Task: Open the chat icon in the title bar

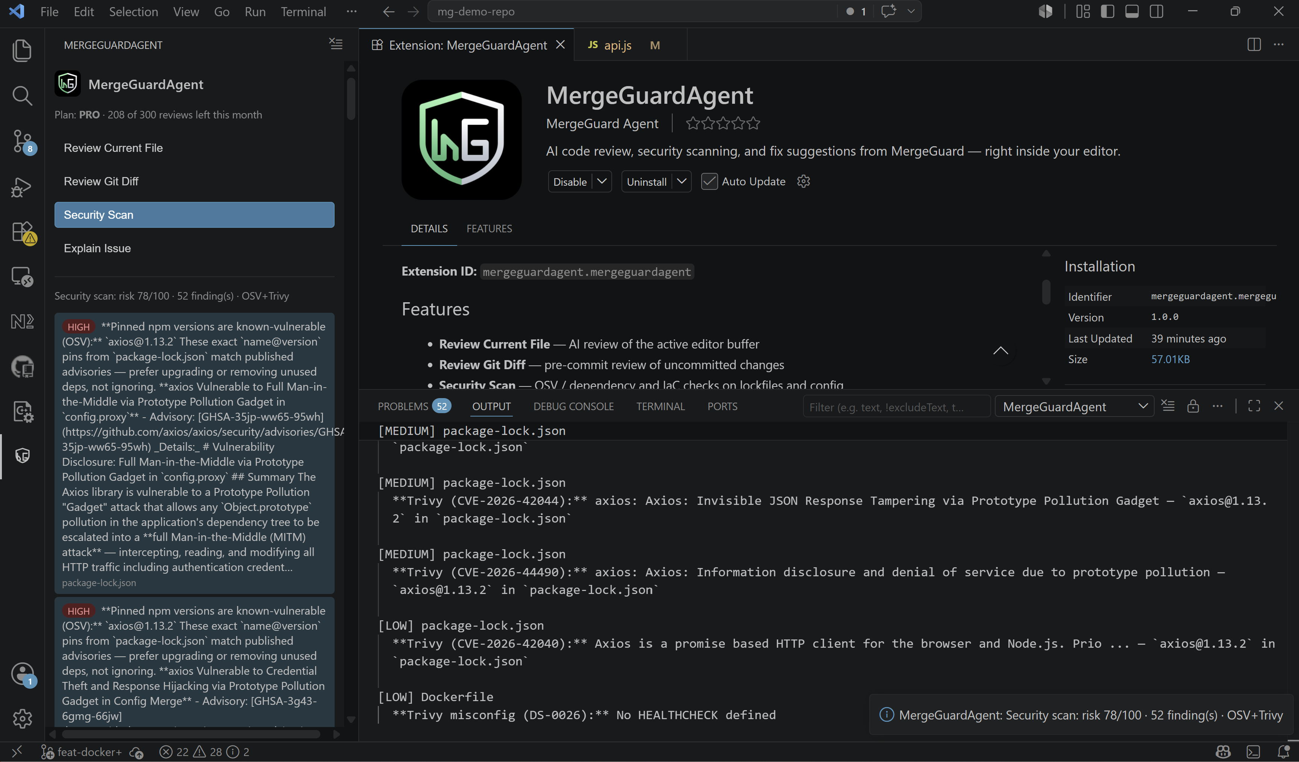Action: [889, 11]
